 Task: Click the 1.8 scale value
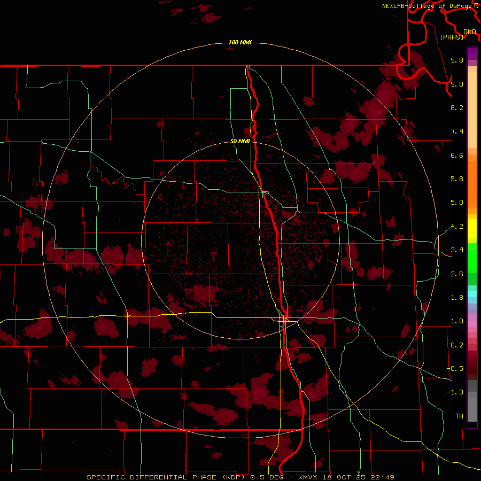[x=457, y=298]
